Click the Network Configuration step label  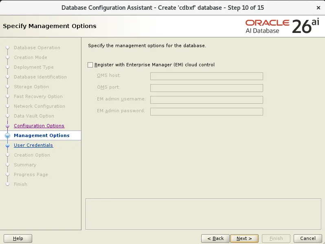(40, 106)
